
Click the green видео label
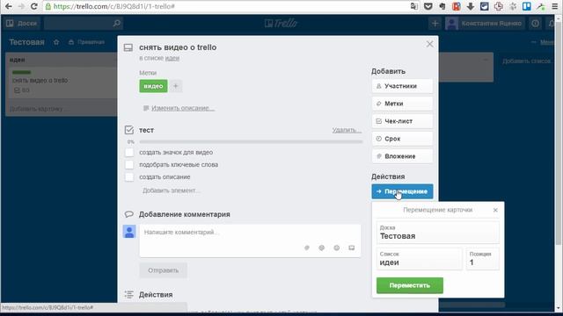point(153,86)
